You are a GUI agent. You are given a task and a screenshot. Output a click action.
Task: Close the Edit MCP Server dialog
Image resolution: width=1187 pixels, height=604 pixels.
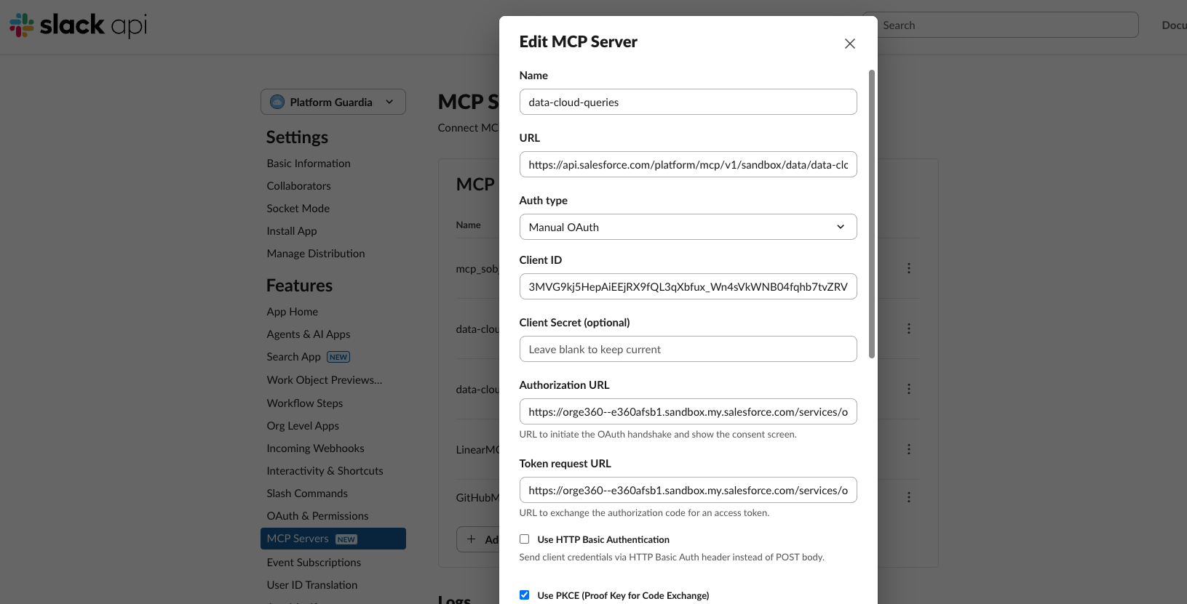click(x=849, y=44)
